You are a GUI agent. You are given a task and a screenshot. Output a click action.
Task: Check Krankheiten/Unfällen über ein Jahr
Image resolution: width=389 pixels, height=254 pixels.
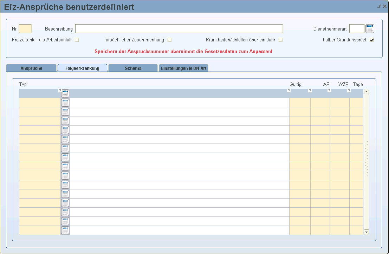click(280, 40)
